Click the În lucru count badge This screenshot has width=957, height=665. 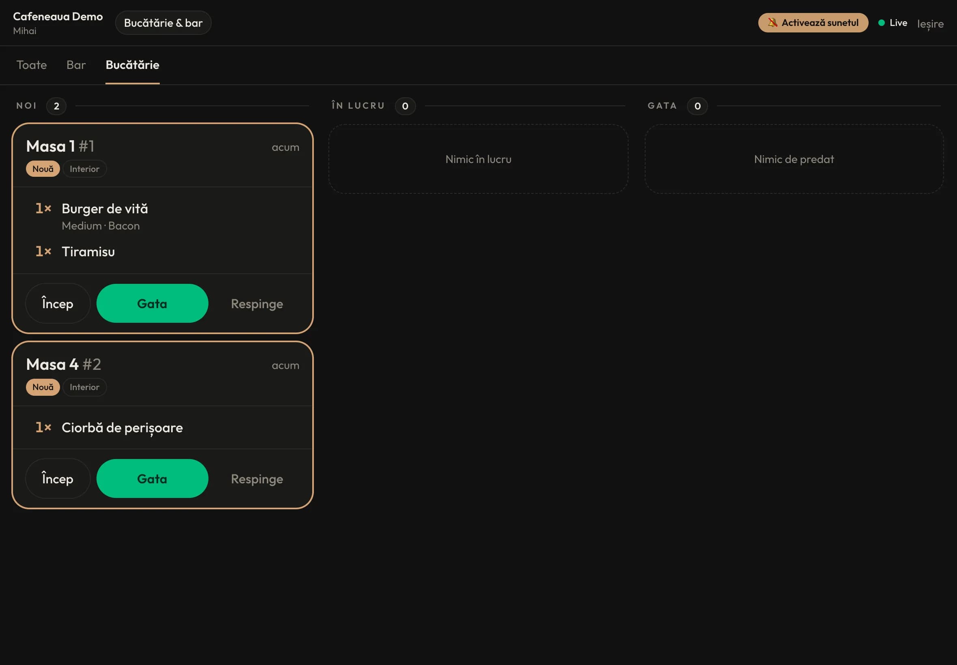pos(406,106)
